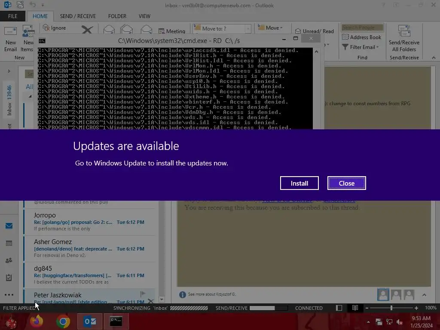Click the info icon in people pane
Screen dimensions: 440x330
[182, 294]
